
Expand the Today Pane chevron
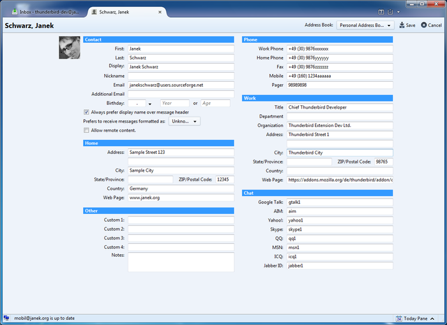(432, 319)
